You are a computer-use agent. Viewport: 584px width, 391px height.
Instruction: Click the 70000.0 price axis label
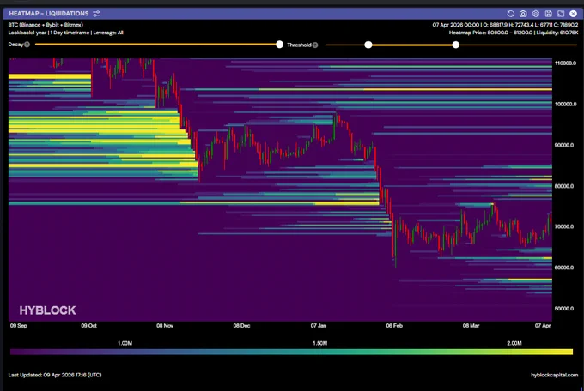coord(564,226)
